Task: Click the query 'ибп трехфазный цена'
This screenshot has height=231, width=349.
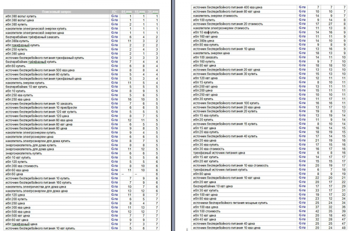Action: click(21, 224)
